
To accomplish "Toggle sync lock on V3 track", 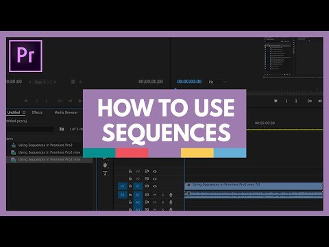I will click(x=147, y=171).
